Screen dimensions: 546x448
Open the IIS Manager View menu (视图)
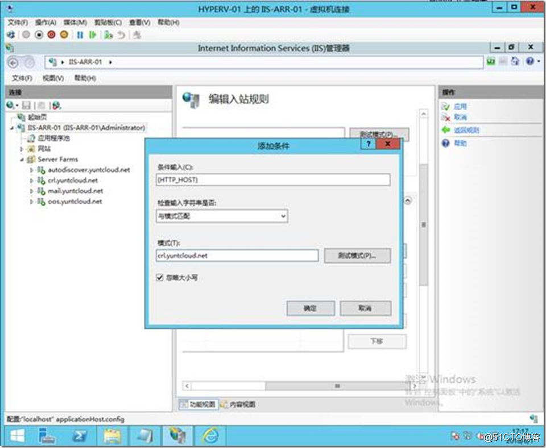tap(53, 78)
